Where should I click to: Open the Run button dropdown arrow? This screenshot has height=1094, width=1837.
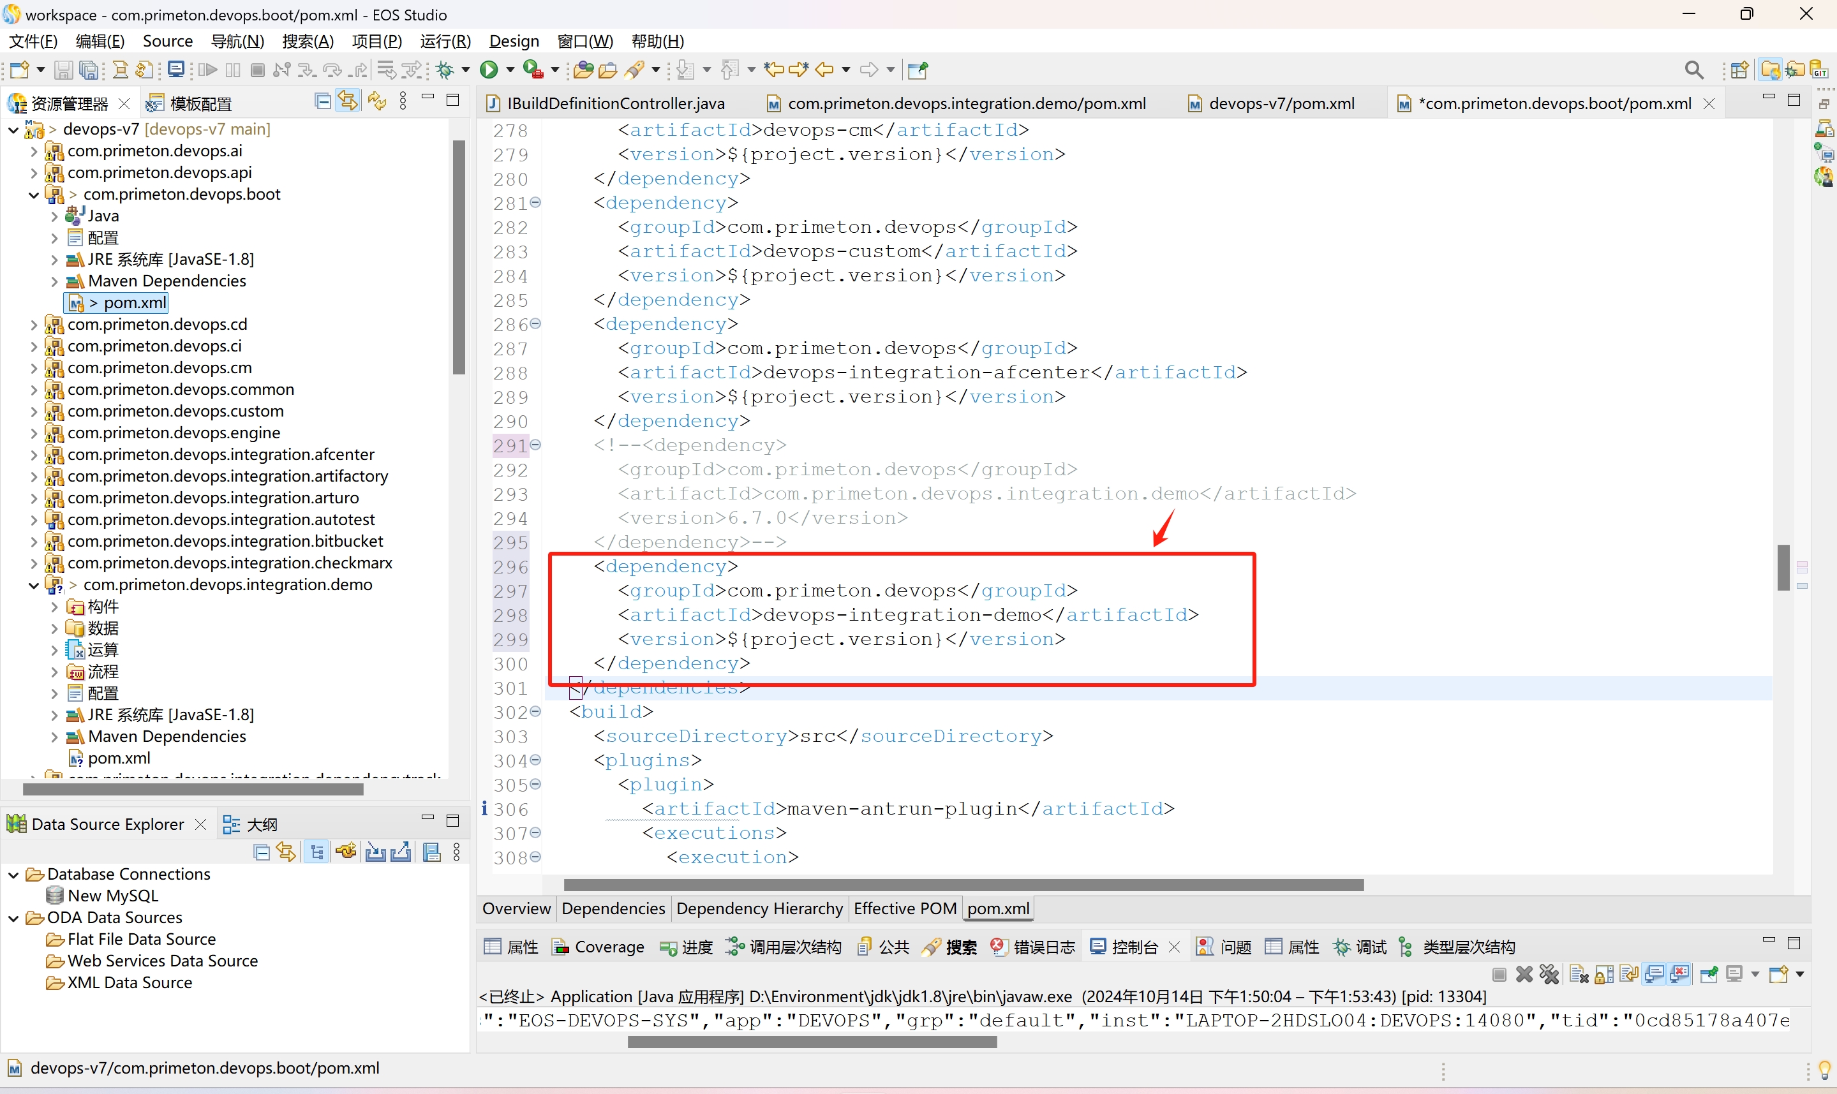click(509, 70)
